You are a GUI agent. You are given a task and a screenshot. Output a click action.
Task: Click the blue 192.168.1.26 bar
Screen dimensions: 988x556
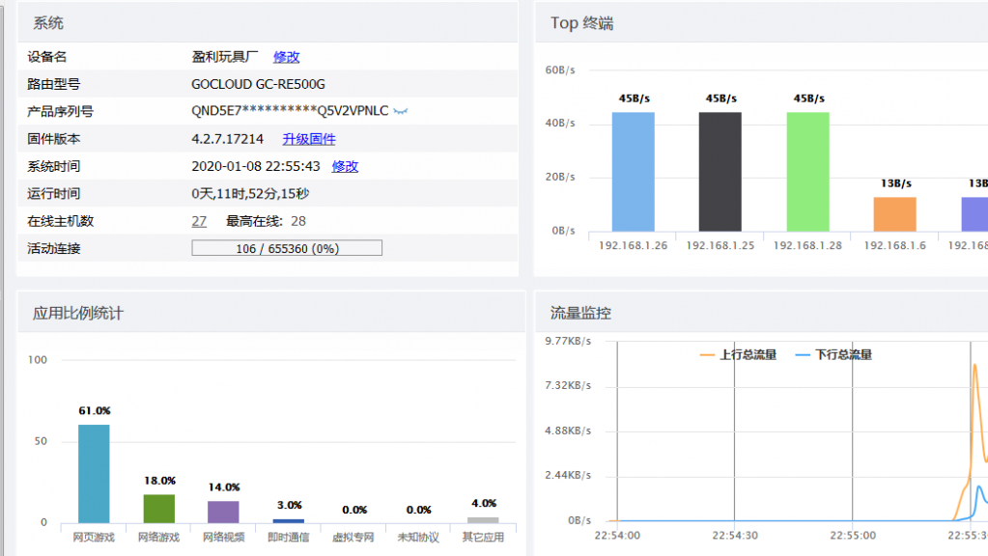pos(634,172)
